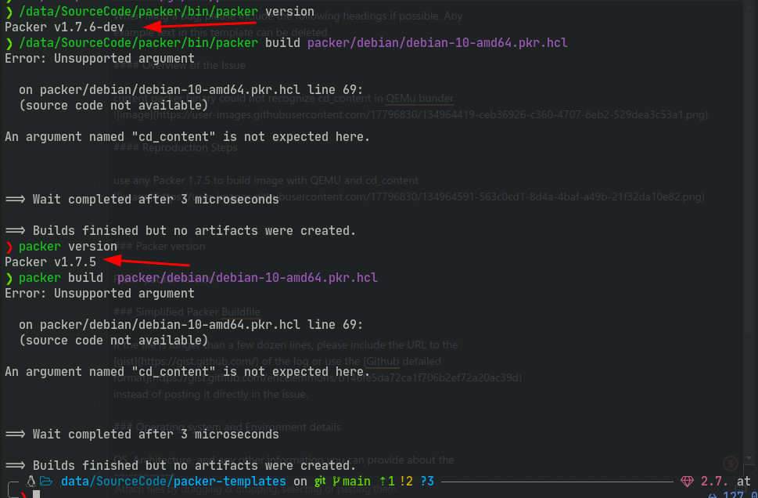Click the terminal scrollbar down arrow
This screenshot has width=758, height=498.
[x=749, y=457]
